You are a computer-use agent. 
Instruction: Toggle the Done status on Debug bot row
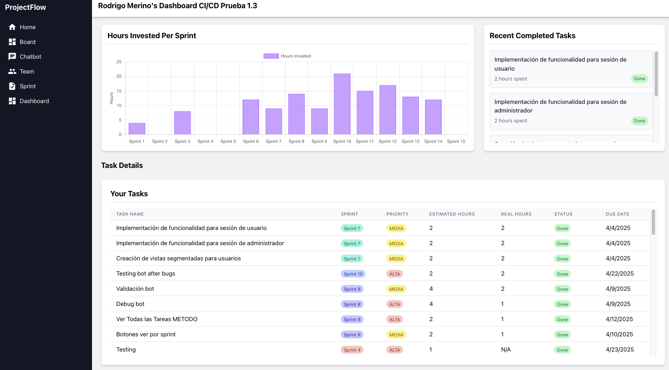562,304
